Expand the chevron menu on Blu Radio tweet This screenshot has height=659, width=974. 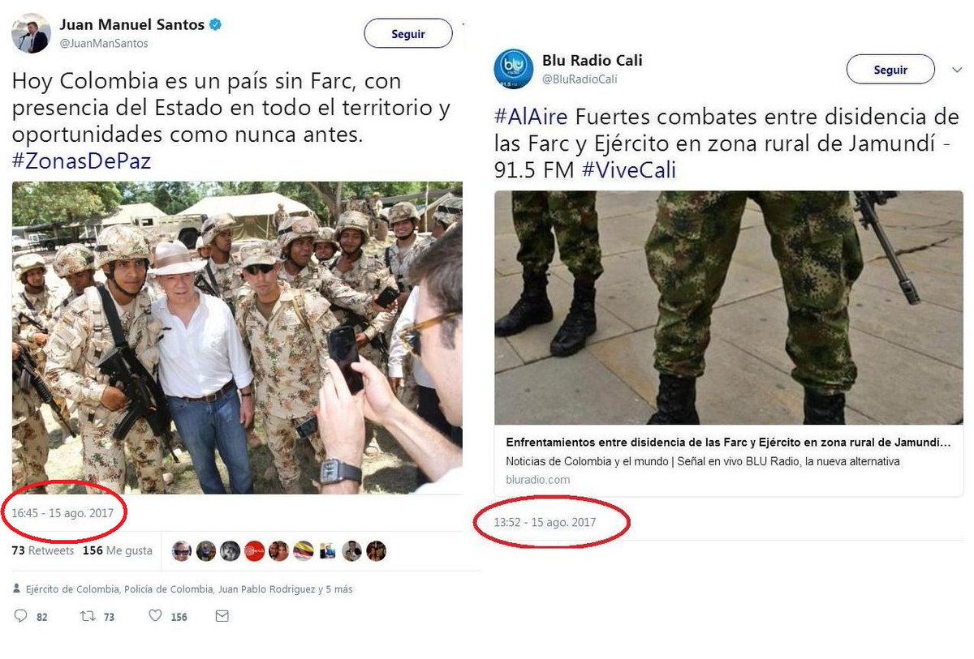coord(955,71)
